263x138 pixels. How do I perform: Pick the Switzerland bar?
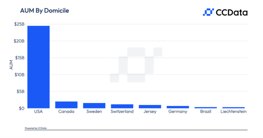[x=122, y=106]
